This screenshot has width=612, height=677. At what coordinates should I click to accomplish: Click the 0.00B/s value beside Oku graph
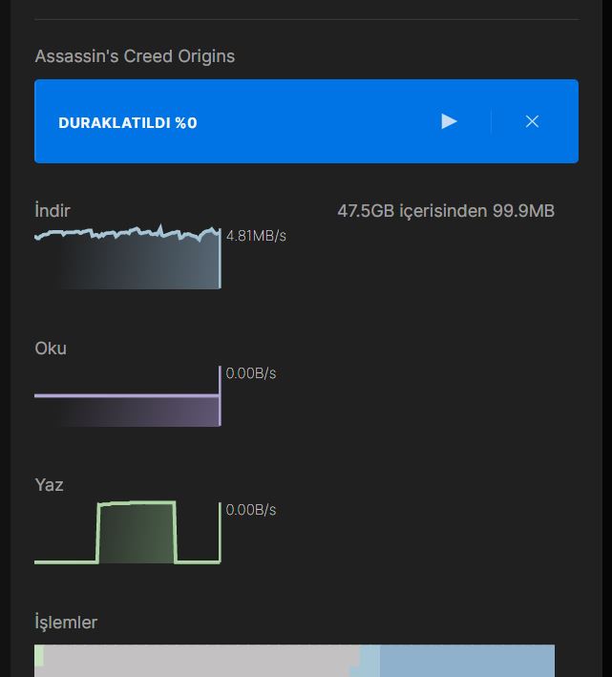pyautogui.click(x=251, y=372)
